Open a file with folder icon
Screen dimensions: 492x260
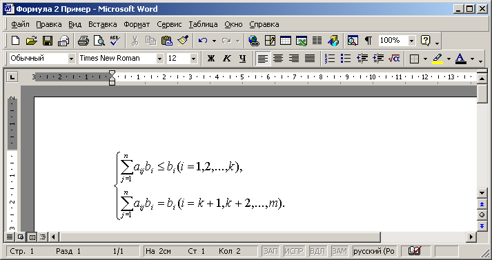pyautogui.click(x=31, y=41)
